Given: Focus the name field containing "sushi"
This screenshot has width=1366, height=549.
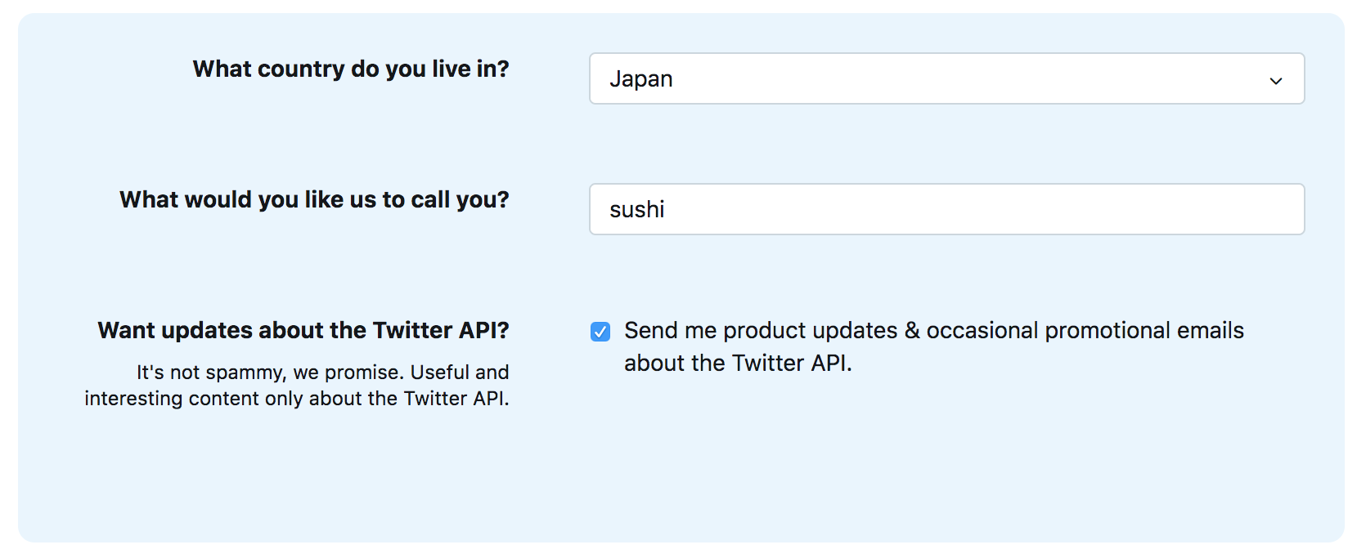Looking at the screenshot, I should tap(946, 209).
